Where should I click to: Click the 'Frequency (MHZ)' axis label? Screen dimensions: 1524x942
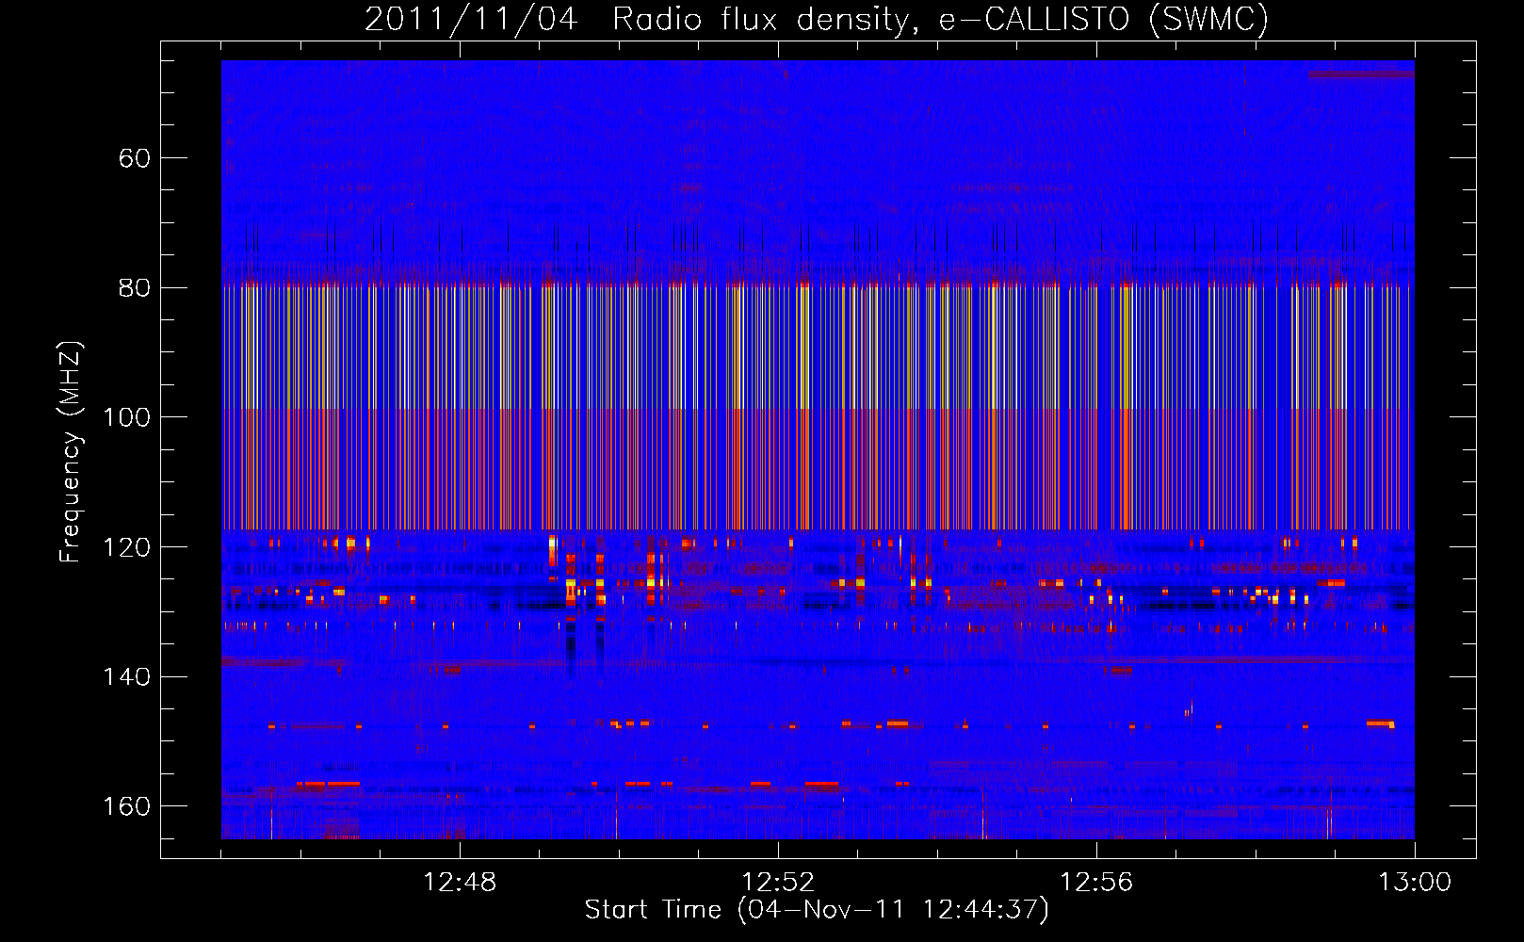(x=71, y=451)
